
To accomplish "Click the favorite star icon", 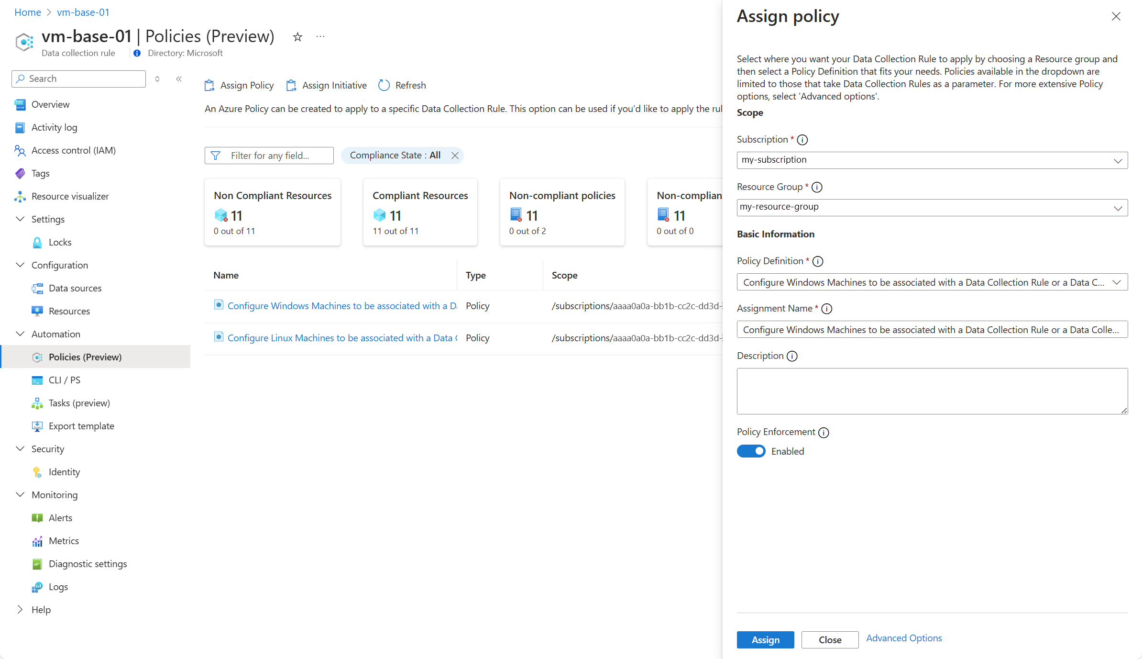I will 297,37.
